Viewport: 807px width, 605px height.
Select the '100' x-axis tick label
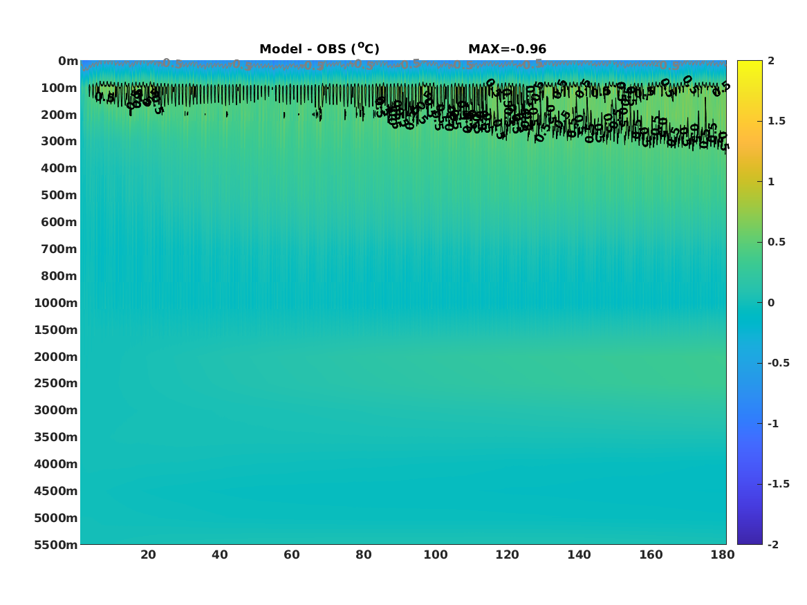tap(436, 555)
